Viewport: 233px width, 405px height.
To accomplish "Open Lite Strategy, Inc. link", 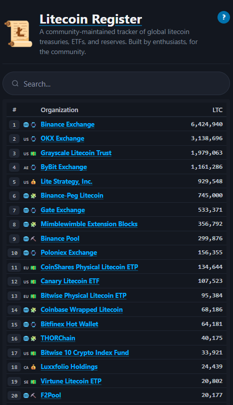I will 66,182.
